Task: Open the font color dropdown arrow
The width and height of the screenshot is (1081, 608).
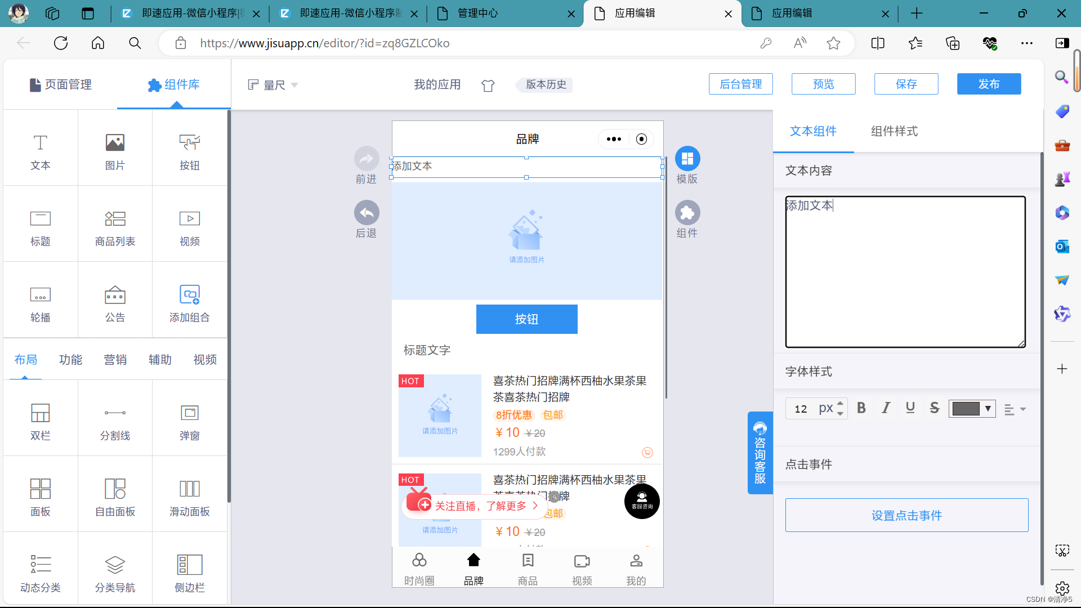Action: click(x=988, y=409)
